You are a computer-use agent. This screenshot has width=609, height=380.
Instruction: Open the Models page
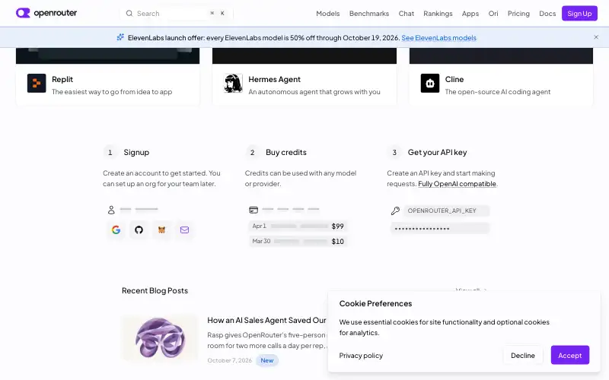[328, 14]
